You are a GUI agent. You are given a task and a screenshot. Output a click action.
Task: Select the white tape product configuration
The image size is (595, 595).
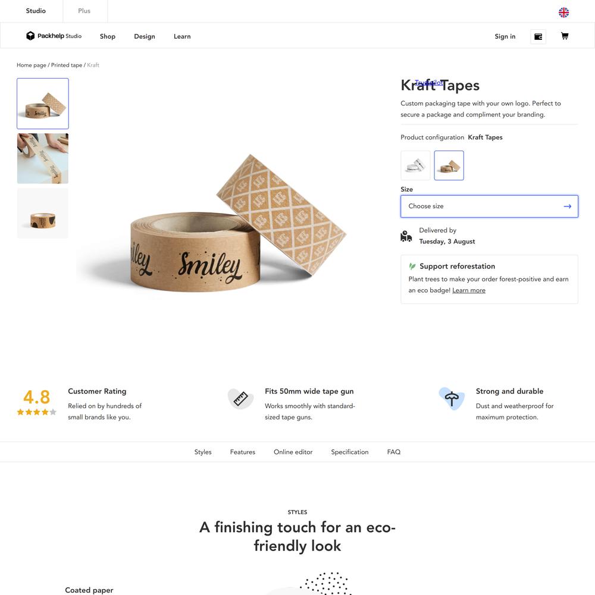pyautogui.click(x=415, y=165)
